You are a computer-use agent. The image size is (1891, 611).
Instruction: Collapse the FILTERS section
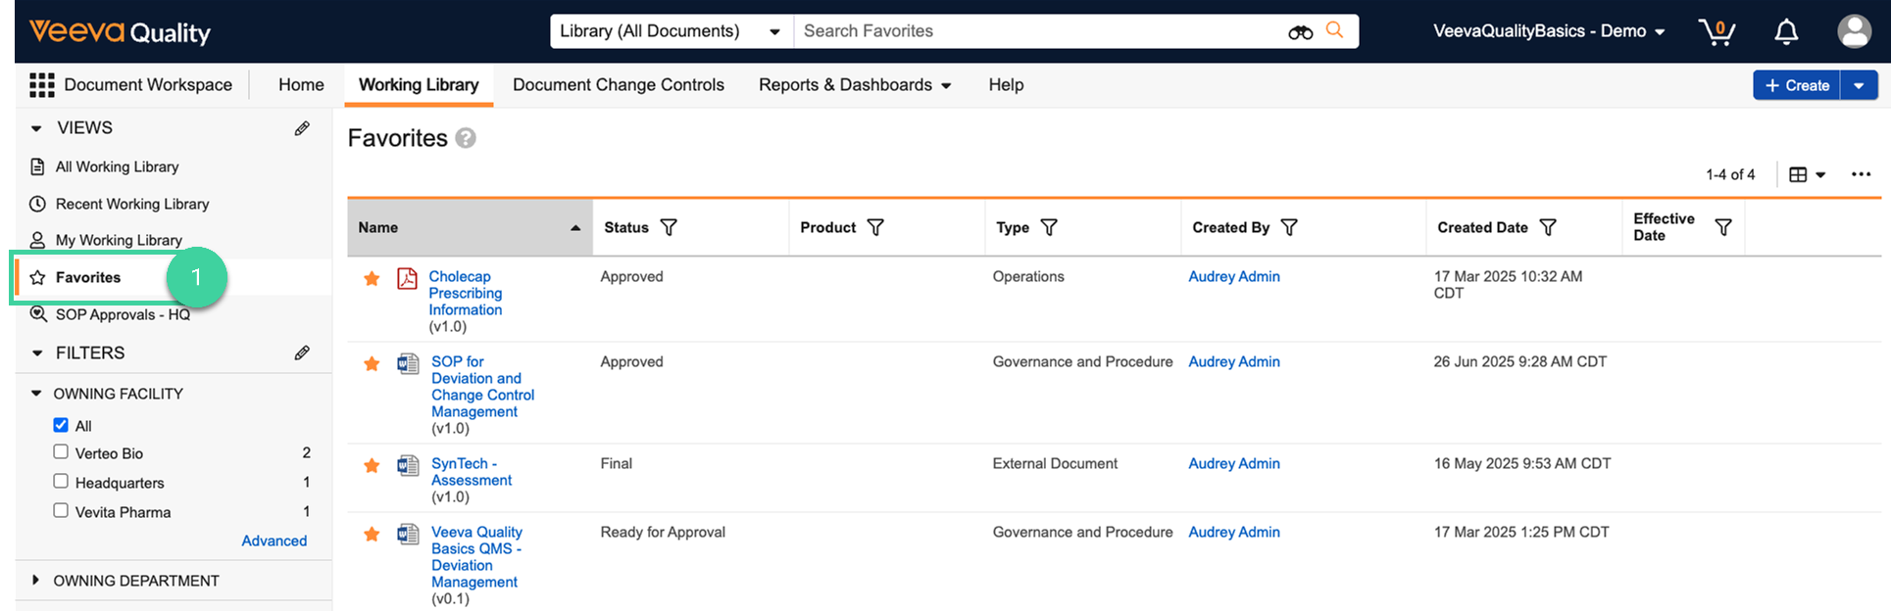37,353
